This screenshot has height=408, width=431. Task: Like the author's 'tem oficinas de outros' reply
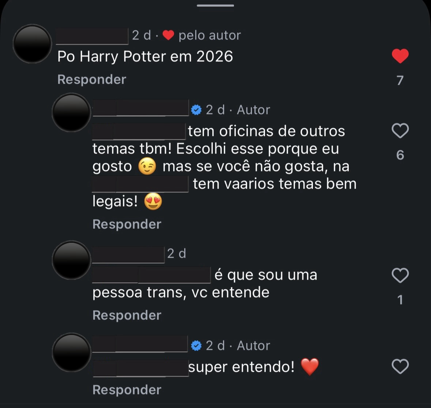coord(400,131)
